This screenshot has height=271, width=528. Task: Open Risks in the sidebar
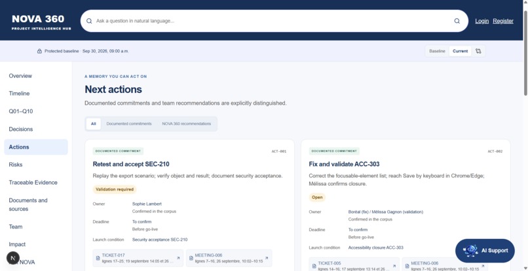coord(36,164)
